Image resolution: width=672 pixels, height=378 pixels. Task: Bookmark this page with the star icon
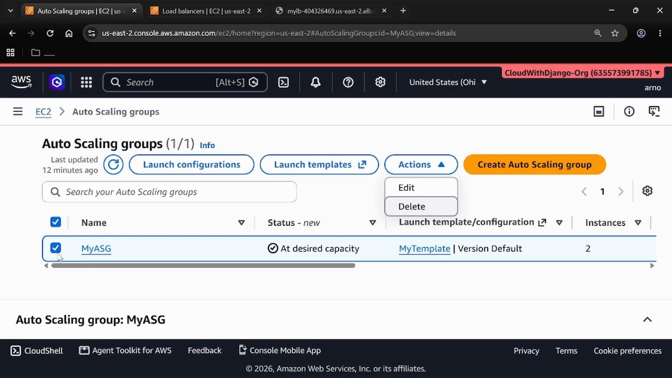615,33
